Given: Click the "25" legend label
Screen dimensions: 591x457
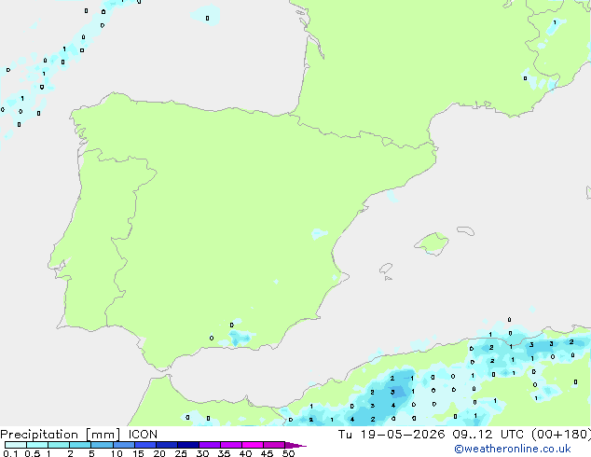Looking at the screenshot, I should point(181,453).
